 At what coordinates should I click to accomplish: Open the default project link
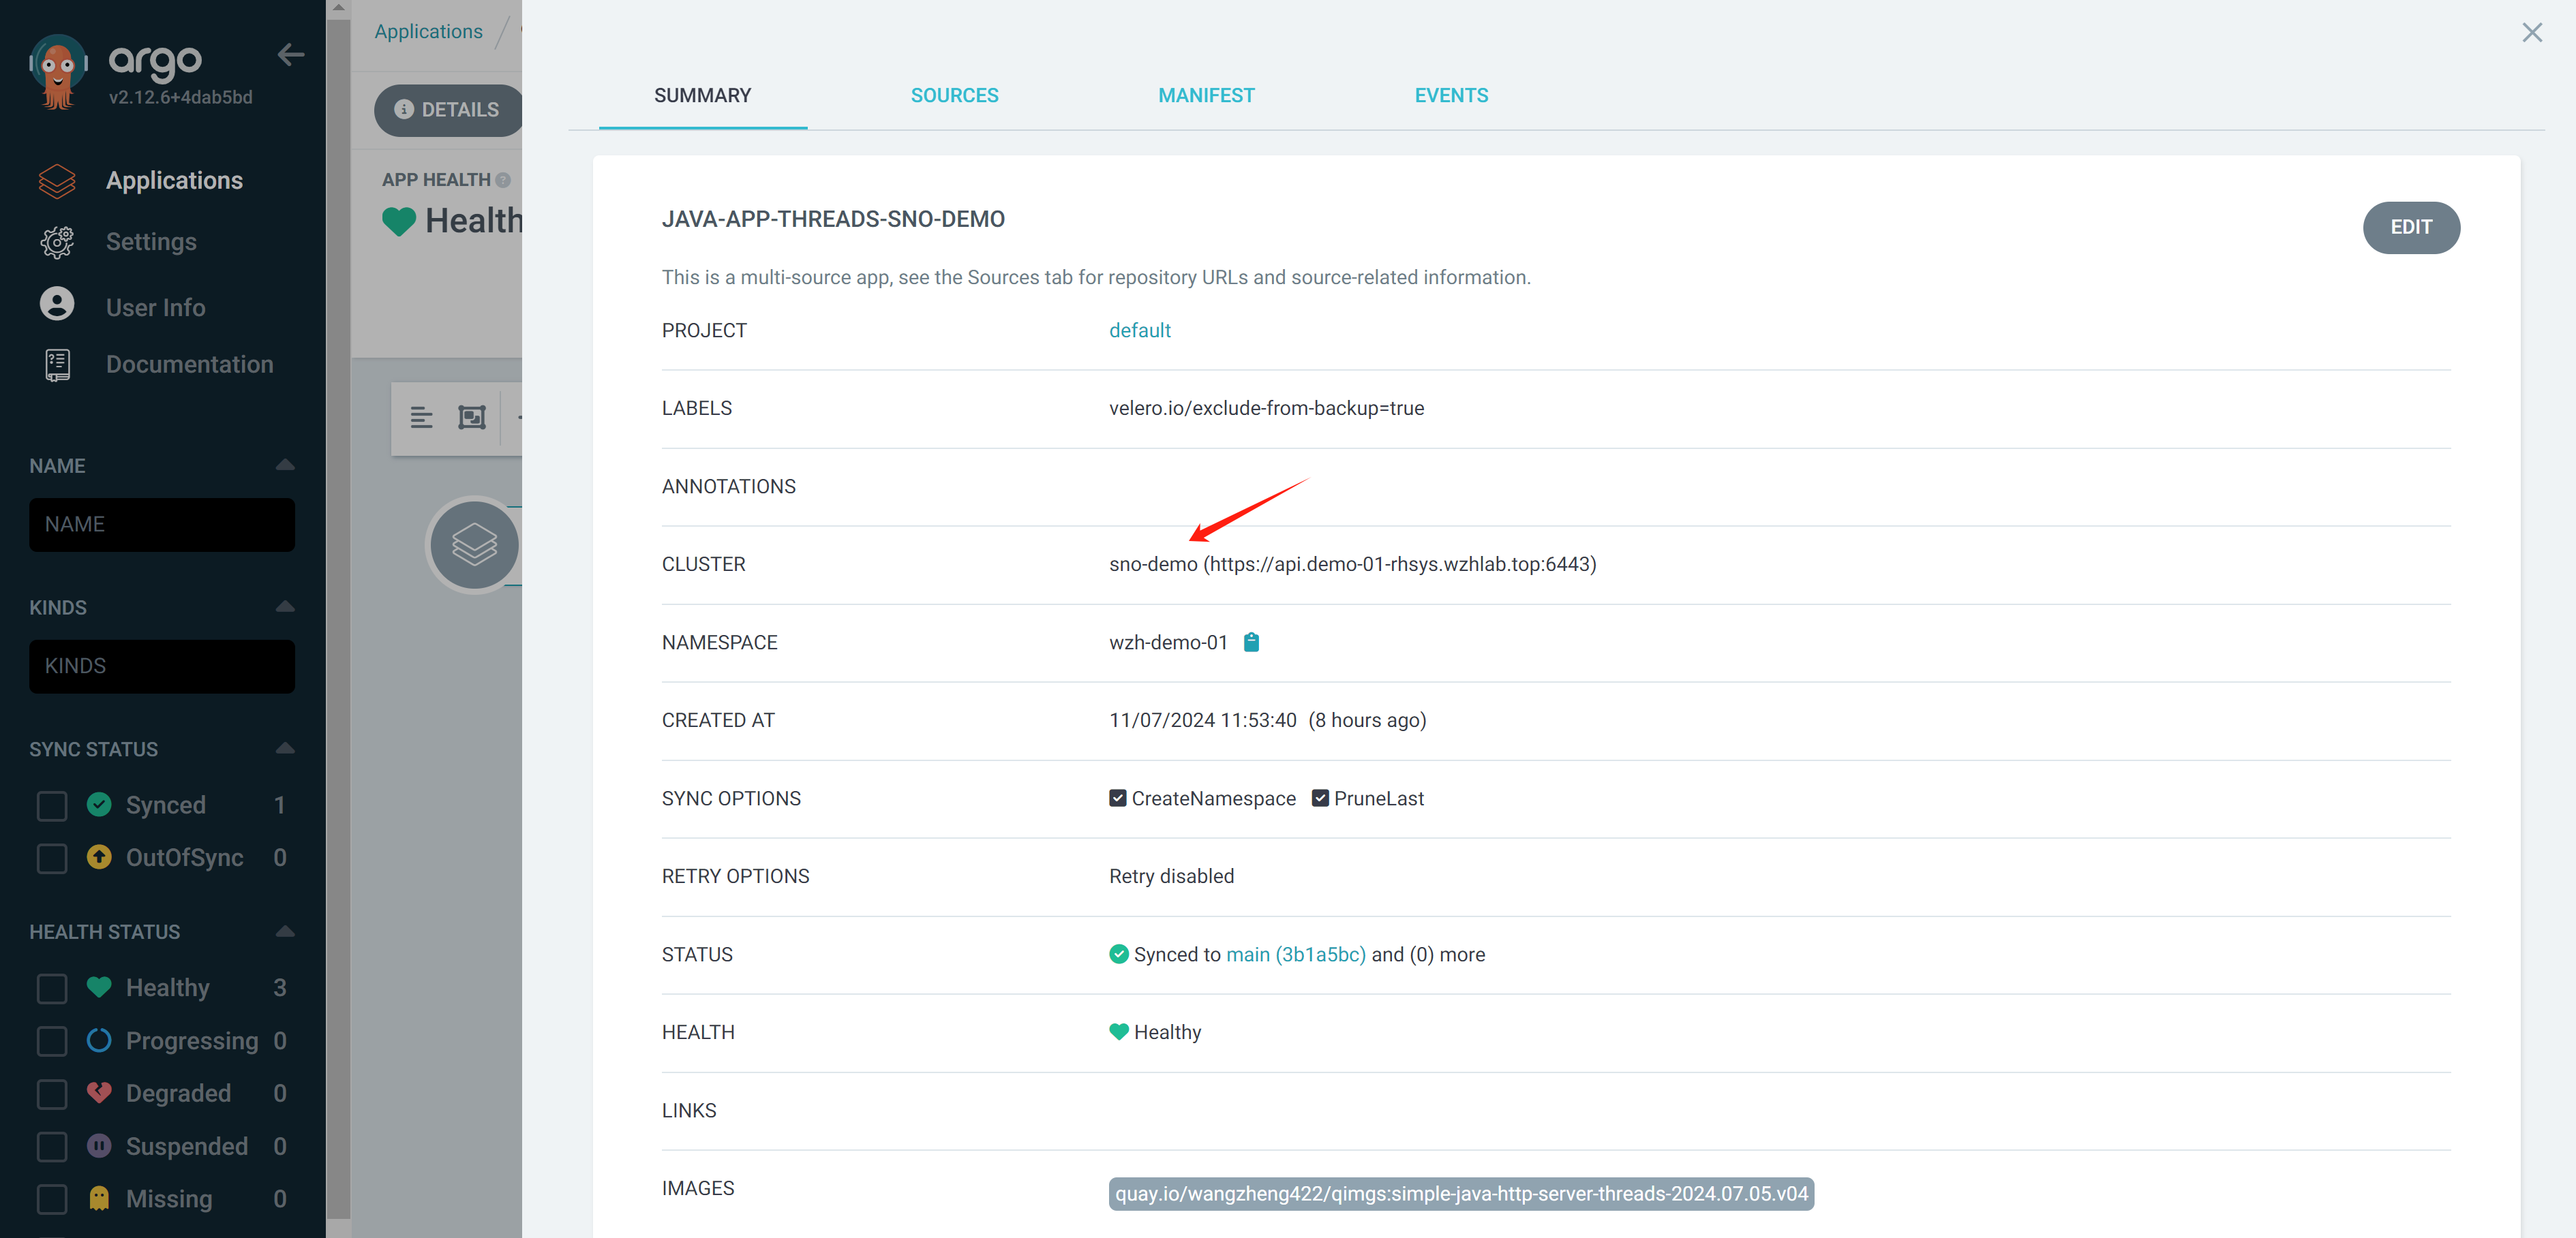coord(1139,330)
